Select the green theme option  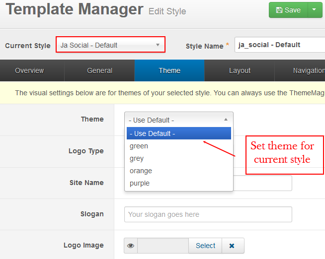click(x=179, y=146)
